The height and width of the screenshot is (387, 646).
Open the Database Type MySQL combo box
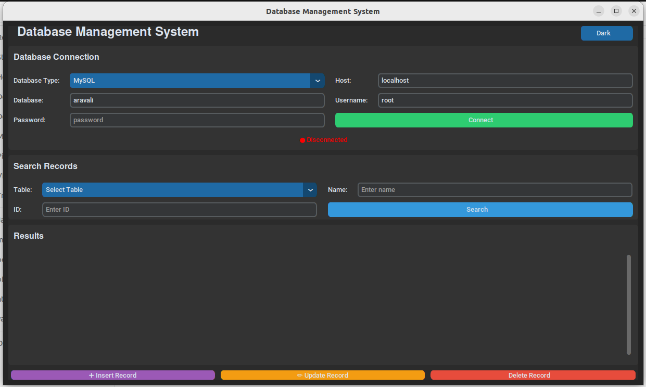tap(196, 81)
